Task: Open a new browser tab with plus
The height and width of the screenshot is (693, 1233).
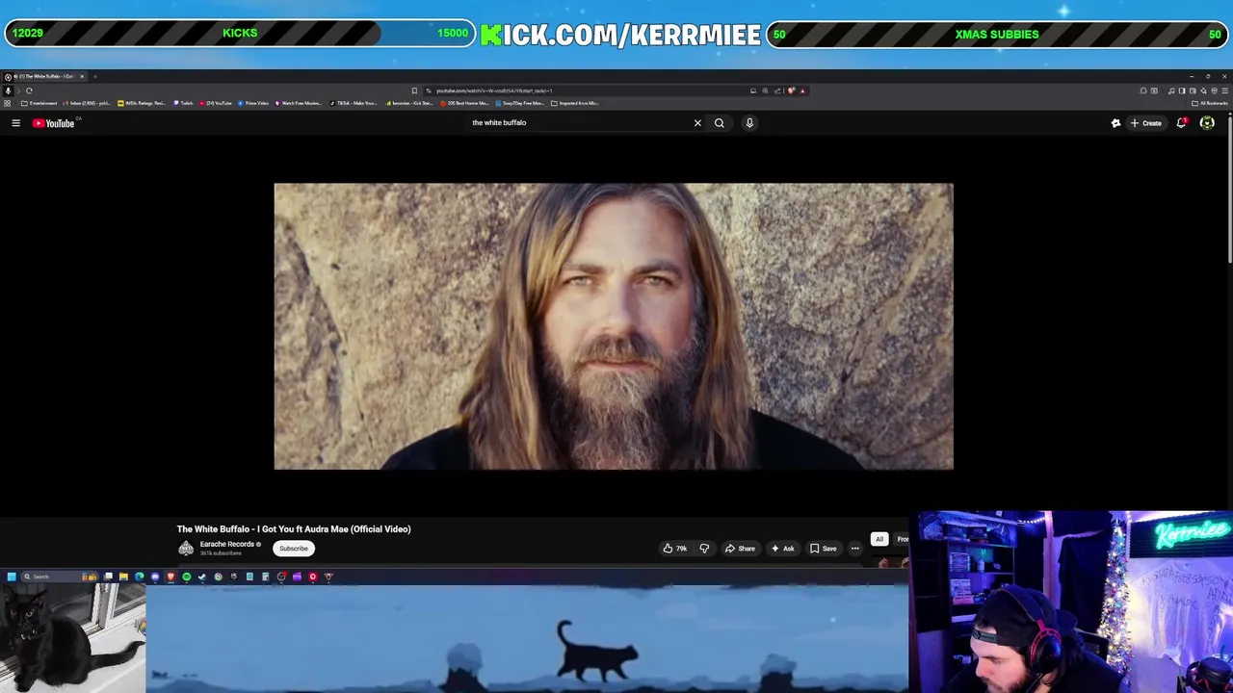Action: (95, 76)
